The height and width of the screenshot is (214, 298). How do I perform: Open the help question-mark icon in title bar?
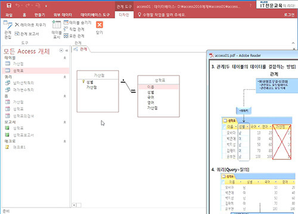point(250,6)
